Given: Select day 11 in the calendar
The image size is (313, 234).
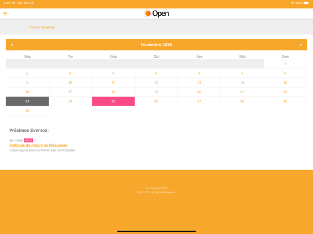Looking at the screenshot, I should pyautogui.click(x=113, y=83).
